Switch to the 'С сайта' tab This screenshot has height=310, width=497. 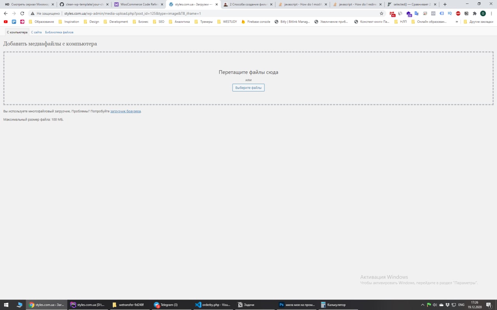(36, 32)
